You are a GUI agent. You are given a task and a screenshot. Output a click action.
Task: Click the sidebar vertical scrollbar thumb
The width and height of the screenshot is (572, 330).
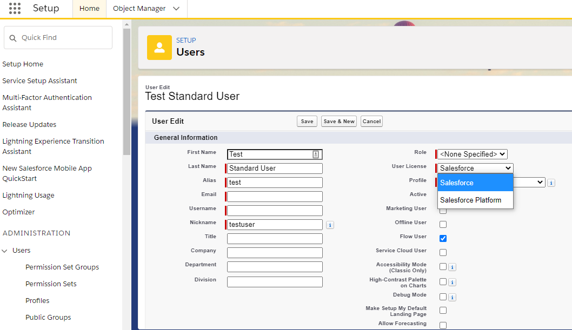click(127, 92)
